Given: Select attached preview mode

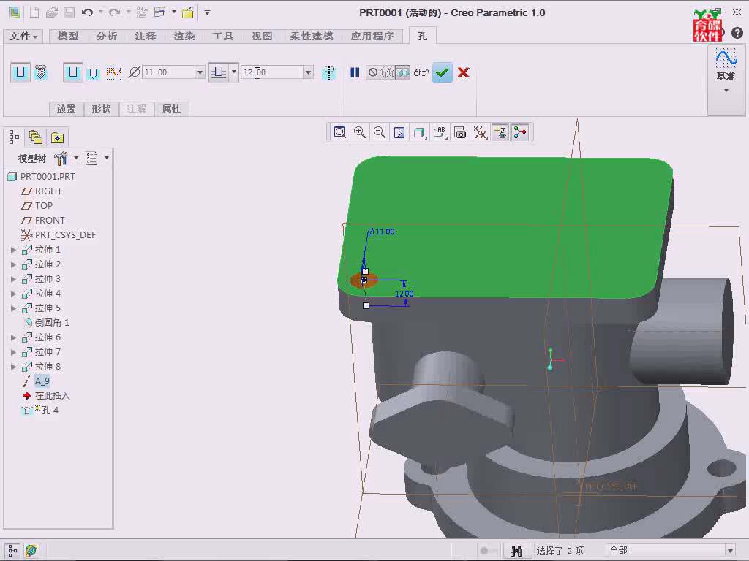Looking at the screenshot, I should click(x=402, y=72).
